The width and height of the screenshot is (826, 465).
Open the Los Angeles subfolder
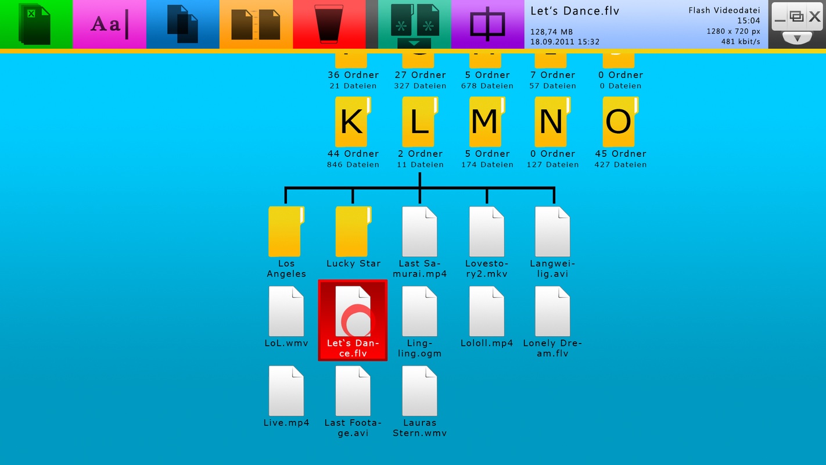click(x=286, y=232)
